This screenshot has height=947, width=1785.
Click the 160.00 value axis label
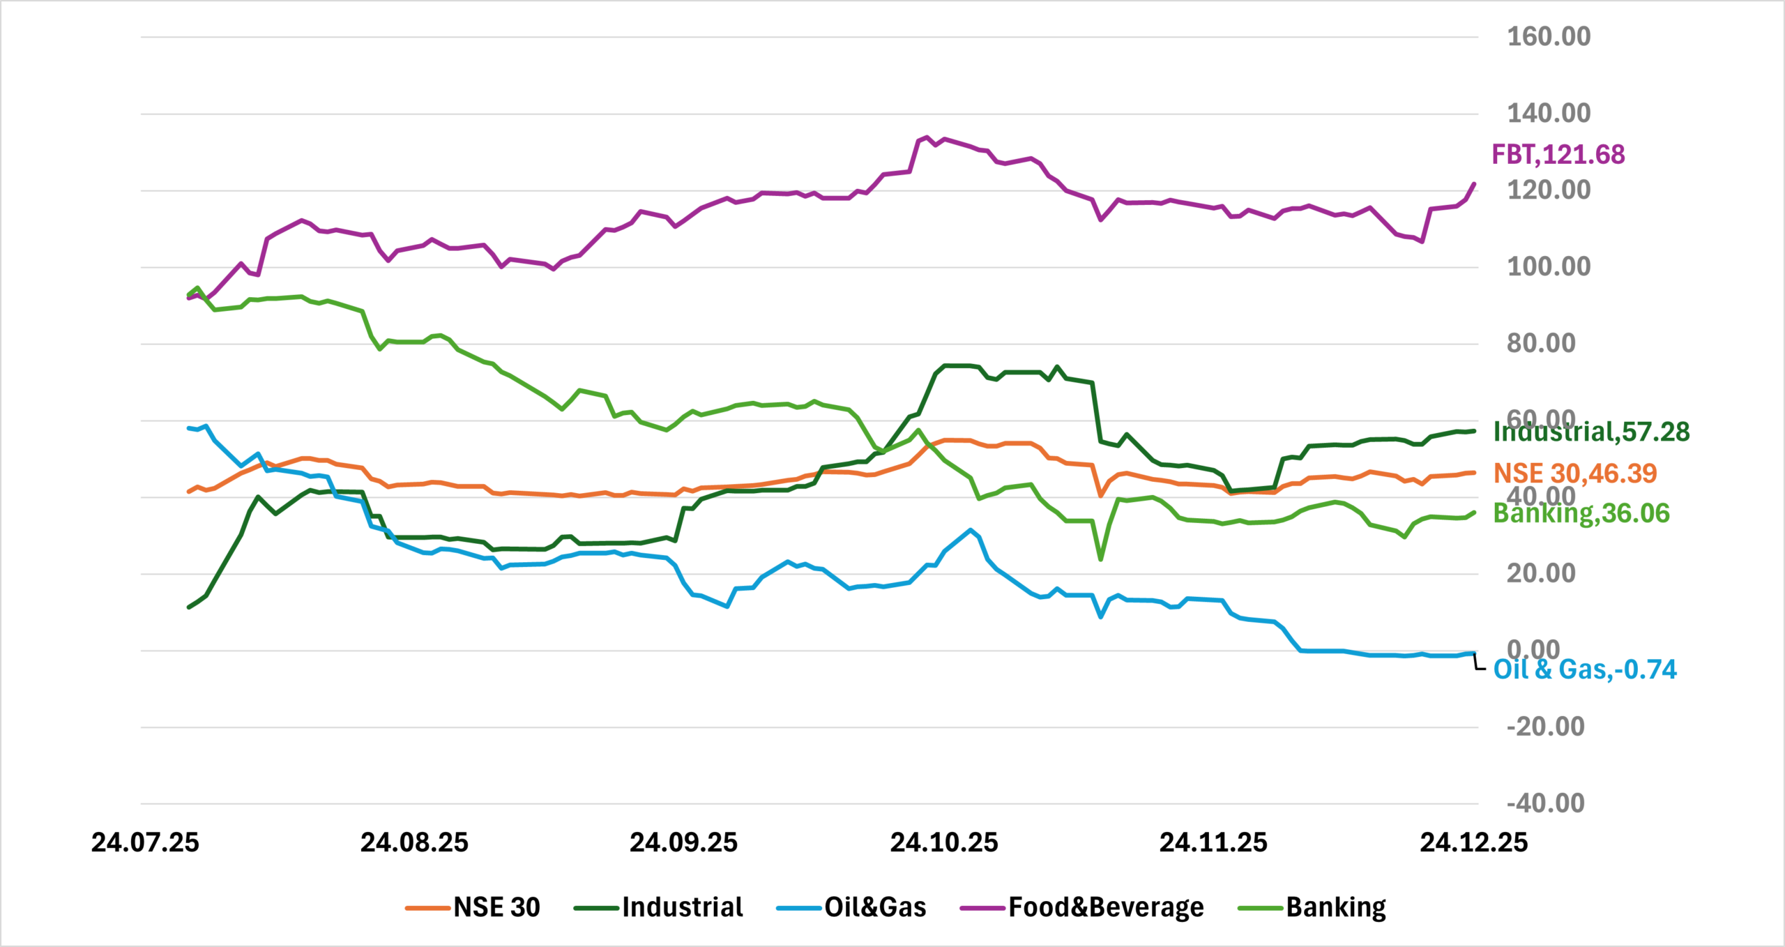[1549, 36]
